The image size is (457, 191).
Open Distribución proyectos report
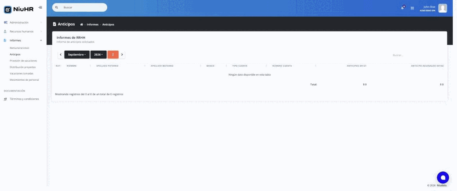[23, 67]
